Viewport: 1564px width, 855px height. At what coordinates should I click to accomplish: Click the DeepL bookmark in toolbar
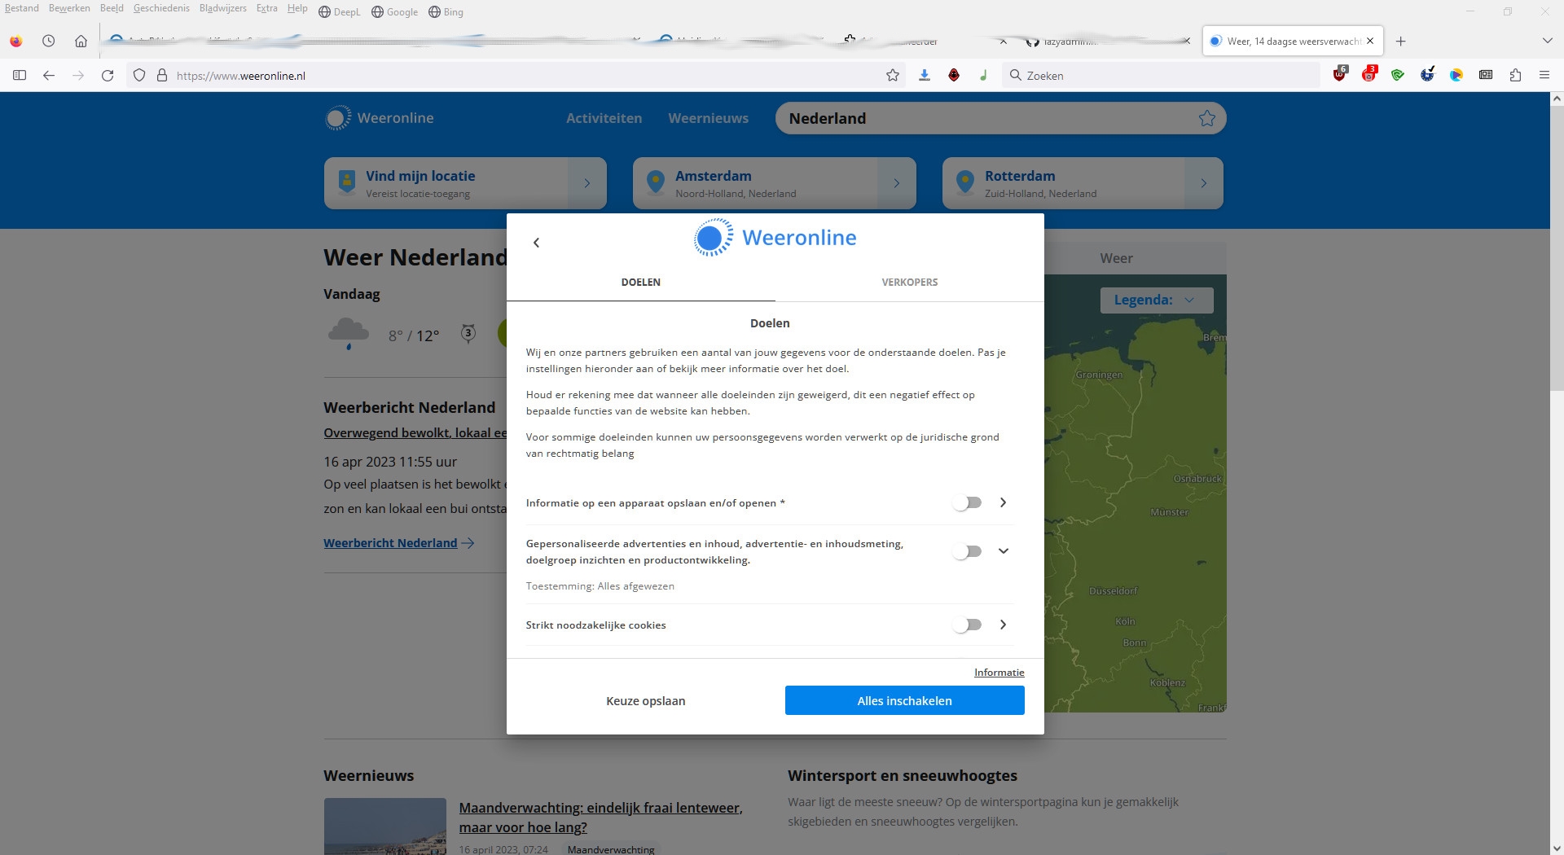pos(339,11)
